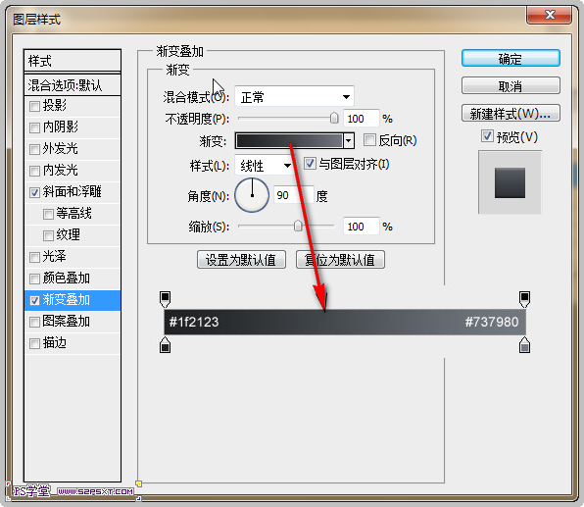The width and height of the screenshot is (584, 507).
Task: Select 混合选项:默认 blending options entry
Action: (x=73, y=85)
